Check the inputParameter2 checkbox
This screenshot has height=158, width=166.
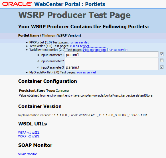point(161,61)
